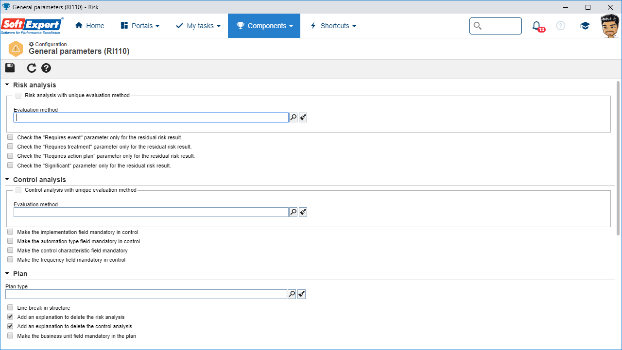The width and height of the screenshot is (622, 350).
Task: Open notifications bell with 13 badge
Action: pyautogui.click(x=537, y=26)
